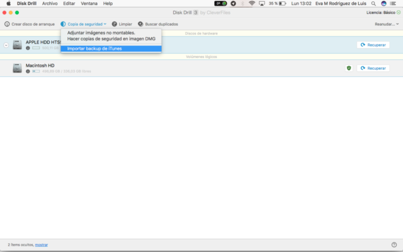Click the Copia de seguridad shield icon
Screen dimensions: 403x252
(x=63, y=24)
